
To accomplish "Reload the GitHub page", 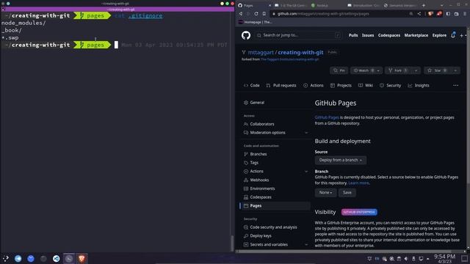I will (x=256, y=14).
